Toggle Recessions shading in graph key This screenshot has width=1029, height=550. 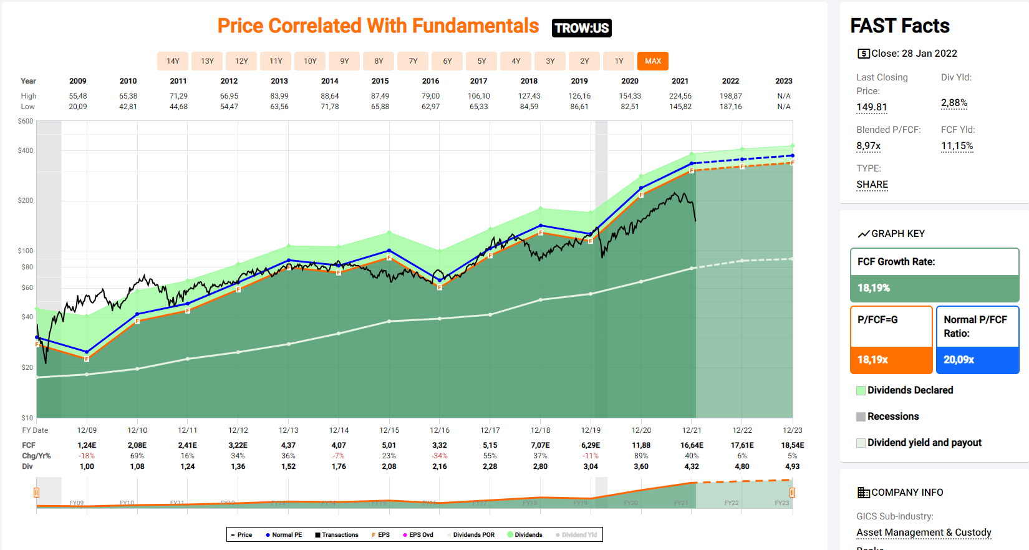coord(861,417)
